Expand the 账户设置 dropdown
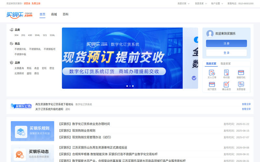Screen dimensions: 260x162 click(x=217, y=4)
